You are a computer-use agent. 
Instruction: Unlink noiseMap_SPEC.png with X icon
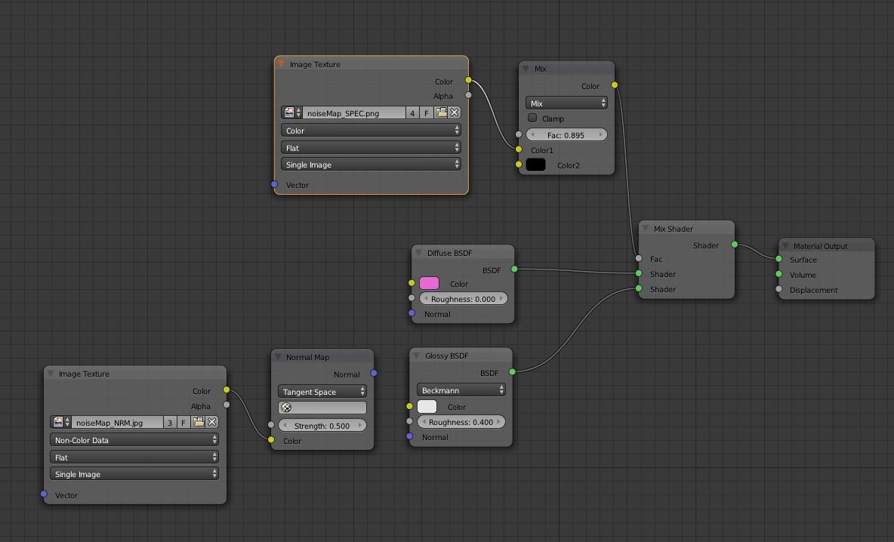[455, 112]
